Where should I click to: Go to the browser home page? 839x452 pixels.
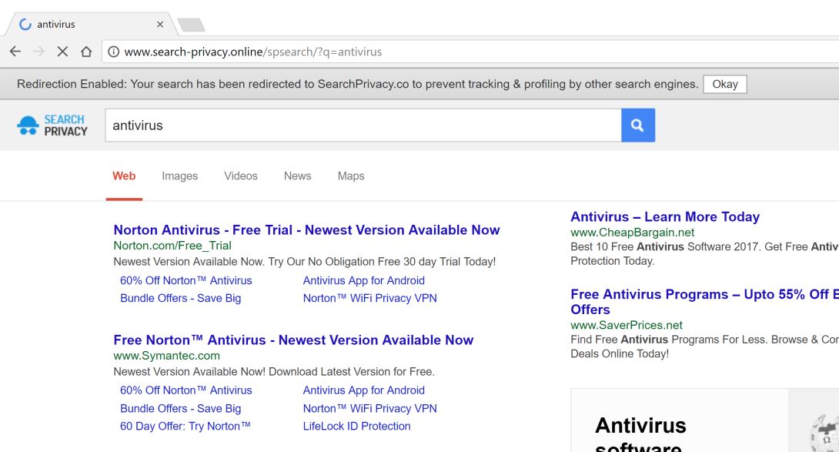86,52
